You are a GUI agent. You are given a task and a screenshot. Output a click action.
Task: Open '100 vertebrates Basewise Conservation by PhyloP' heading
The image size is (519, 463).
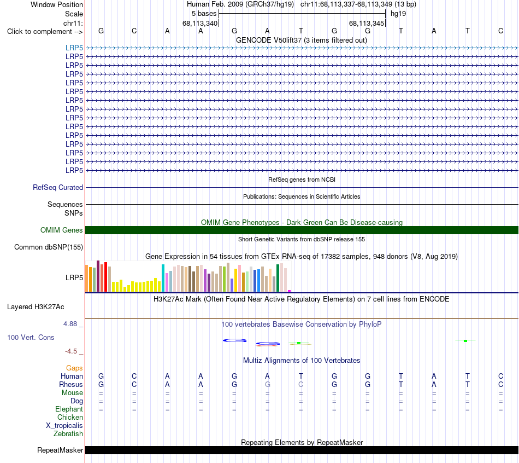pos(302,325)
